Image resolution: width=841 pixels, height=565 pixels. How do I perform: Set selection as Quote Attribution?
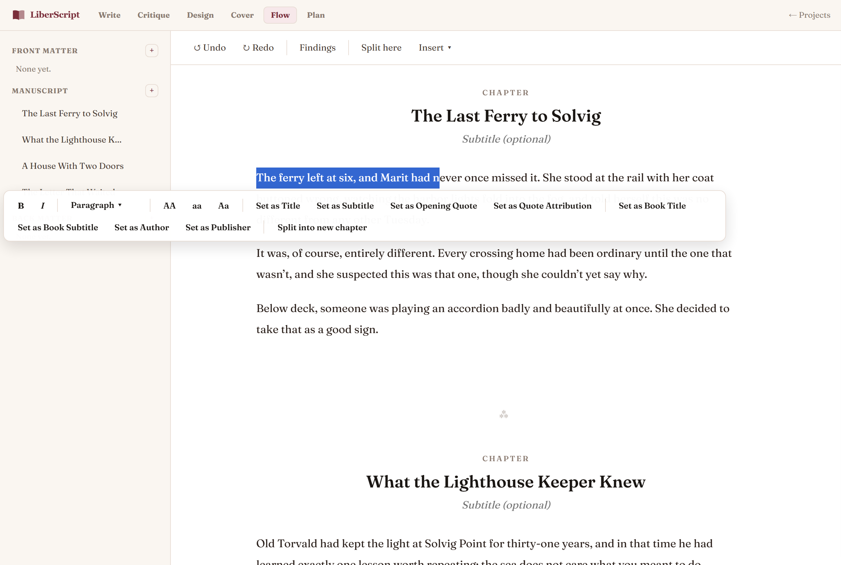(x=542, y=205)
